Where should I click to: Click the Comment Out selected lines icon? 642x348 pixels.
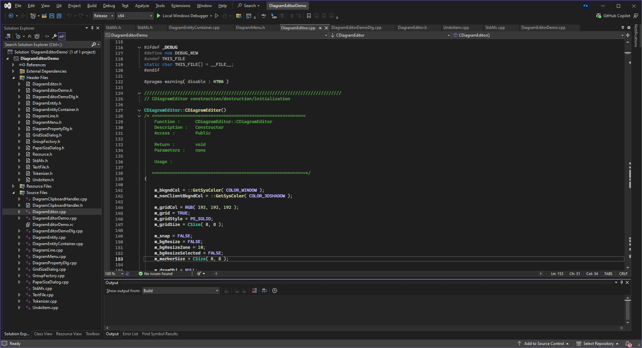point(291,16)
